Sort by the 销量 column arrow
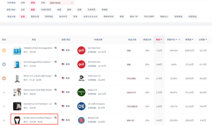Image resolution: width=212 pixels, height=125 pixels. pyautogui.click(x=161, y=40)
